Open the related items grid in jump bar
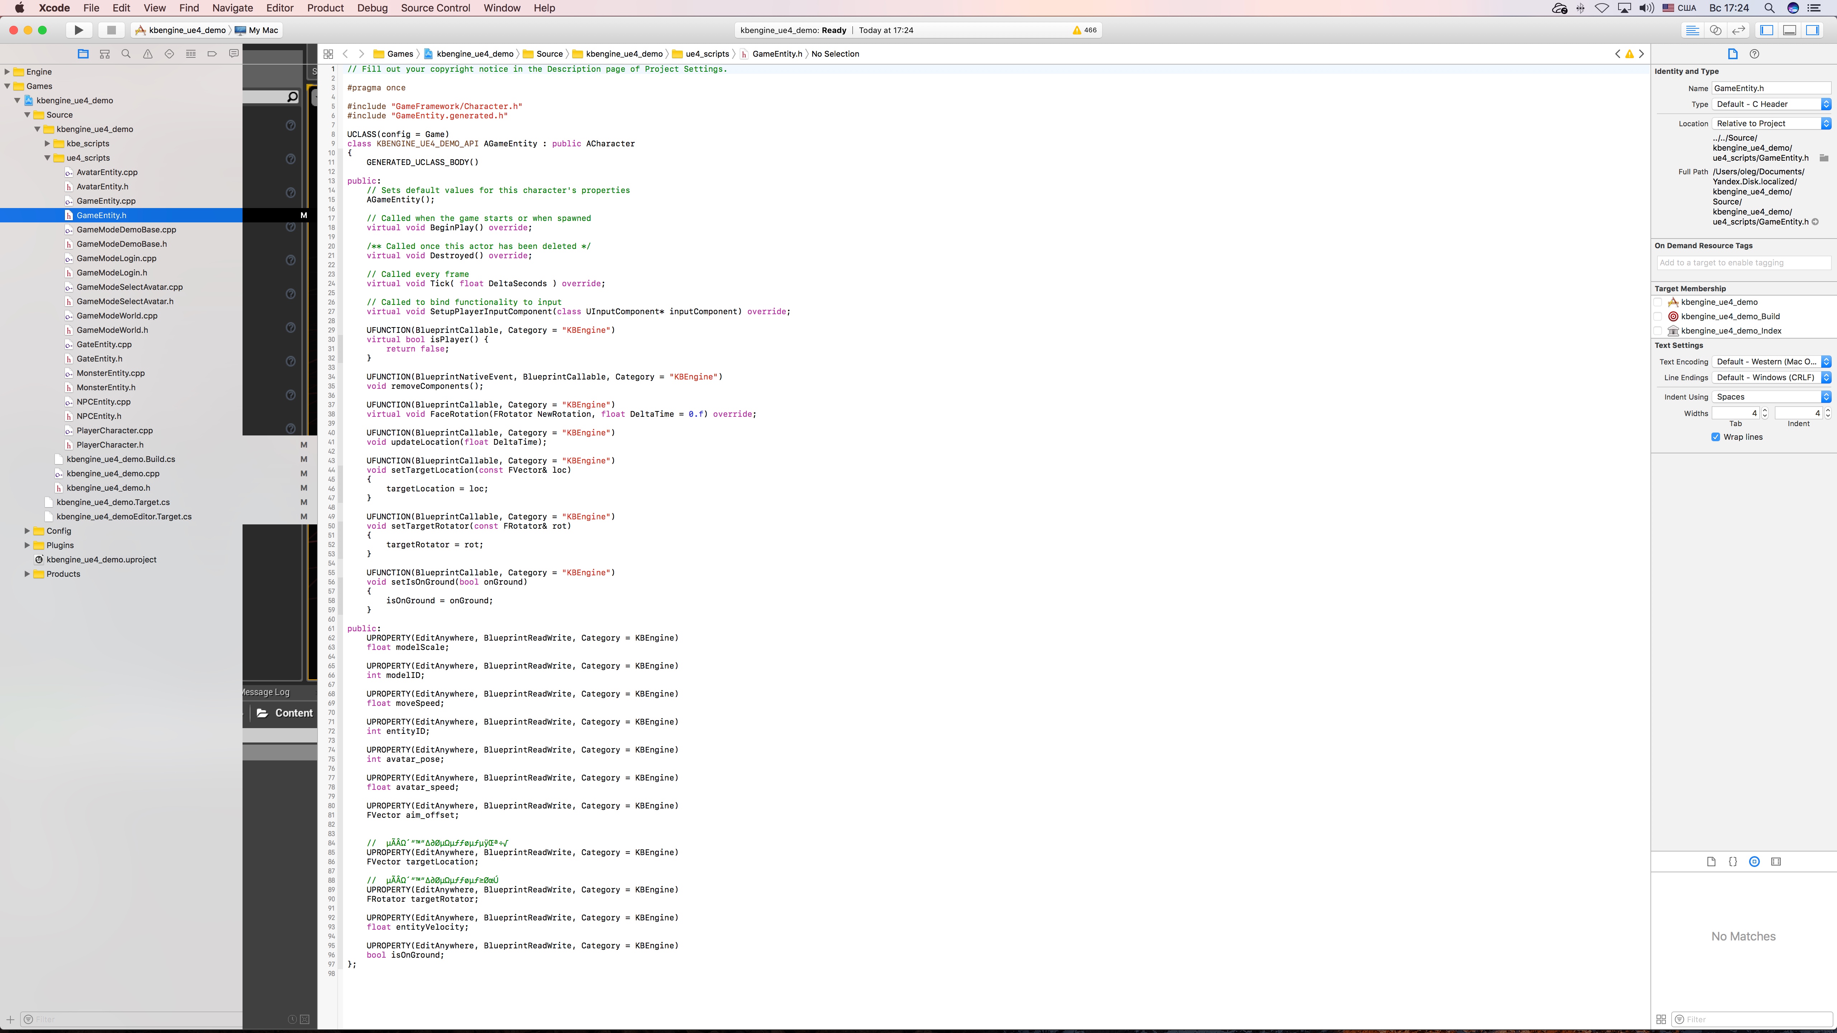1837x1033 pixels. pyautogui.click(x=328, y=54)
